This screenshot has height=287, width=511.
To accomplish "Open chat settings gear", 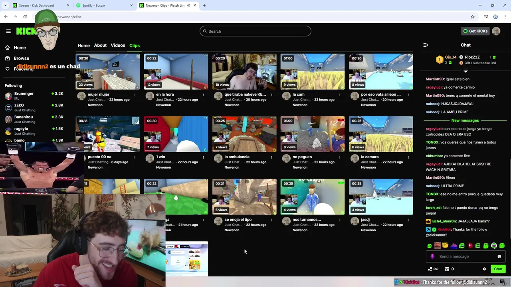I will tap(484, 269).
